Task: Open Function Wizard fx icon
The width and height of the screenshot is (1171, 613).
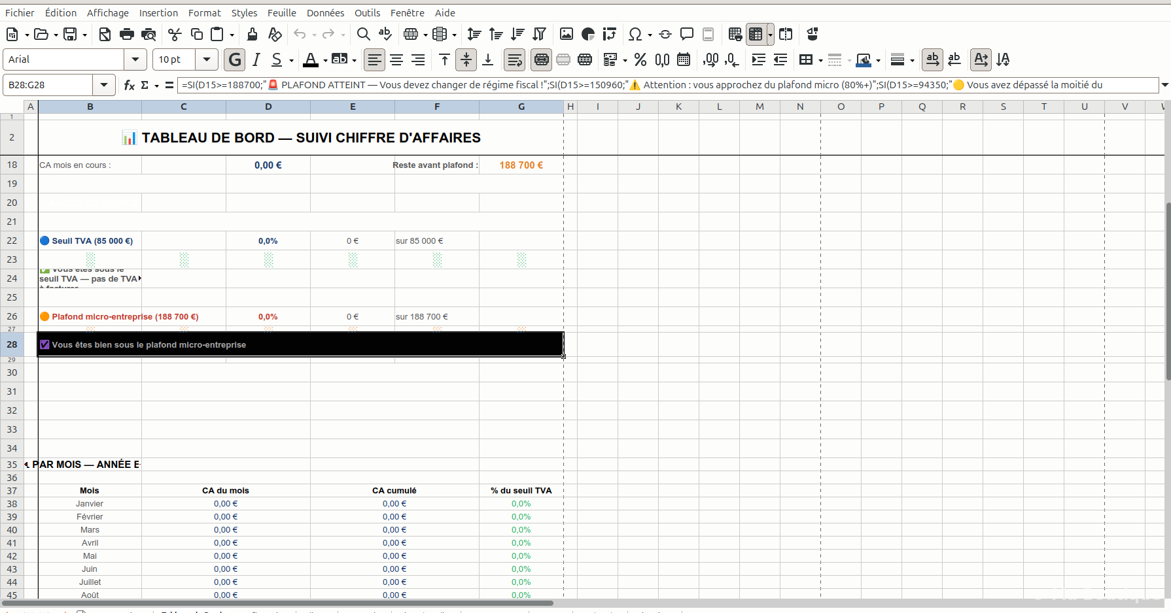Action: pos(129,85)
